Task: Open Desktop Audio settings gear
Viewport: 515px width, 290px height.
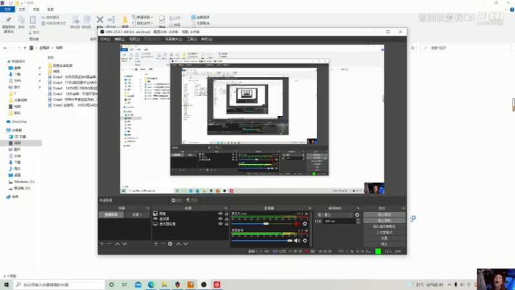Action: point(304,240)
